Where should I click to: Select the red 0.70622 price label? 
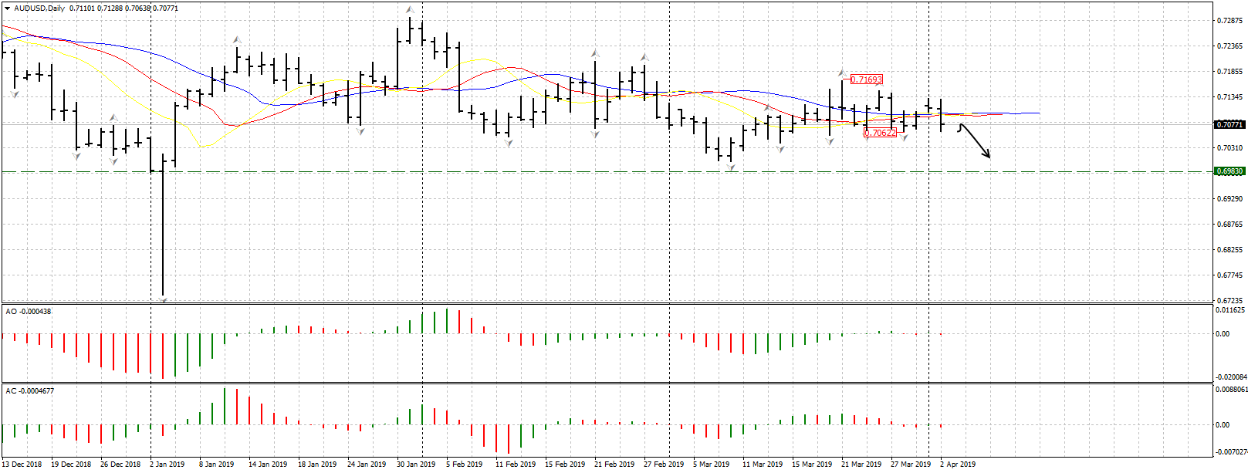(x=880, y=133)
